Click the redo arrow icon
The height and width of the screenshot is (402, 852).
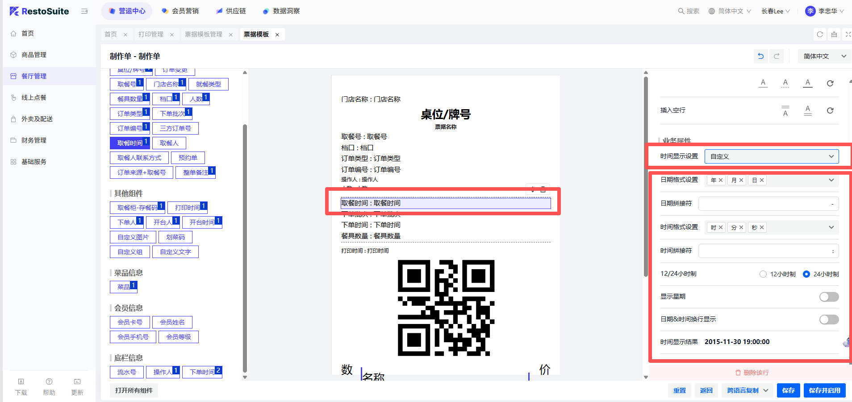777,56
